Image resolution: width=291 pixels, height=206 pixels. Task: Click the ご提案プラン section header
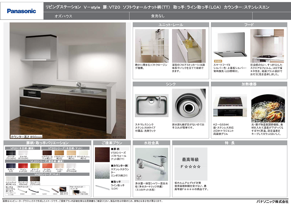pos(112,143)
